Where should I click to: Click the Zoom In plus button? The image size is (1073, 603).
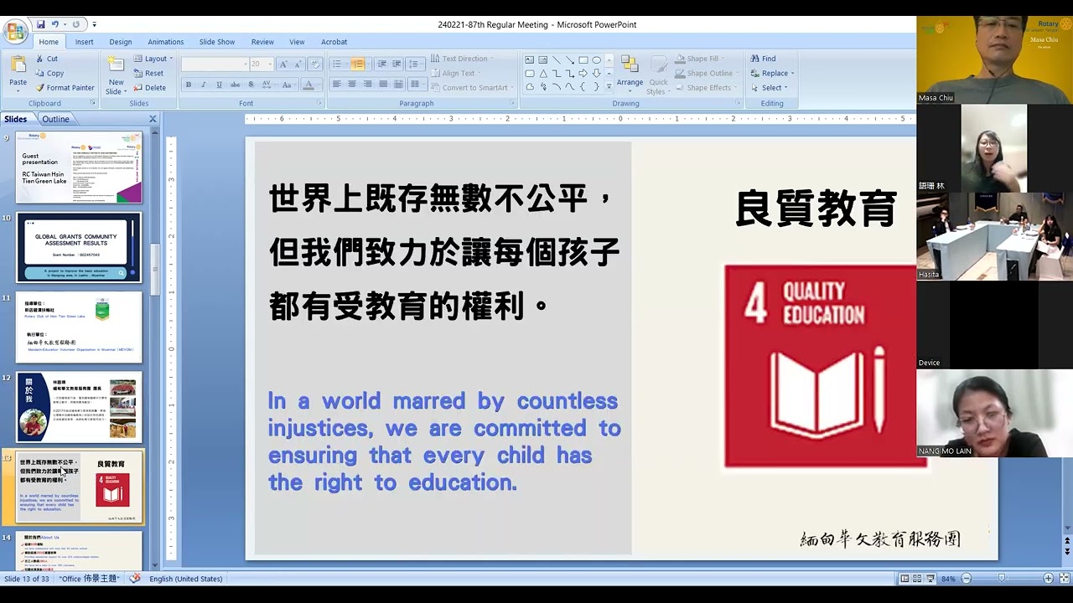coord(1048,579)
